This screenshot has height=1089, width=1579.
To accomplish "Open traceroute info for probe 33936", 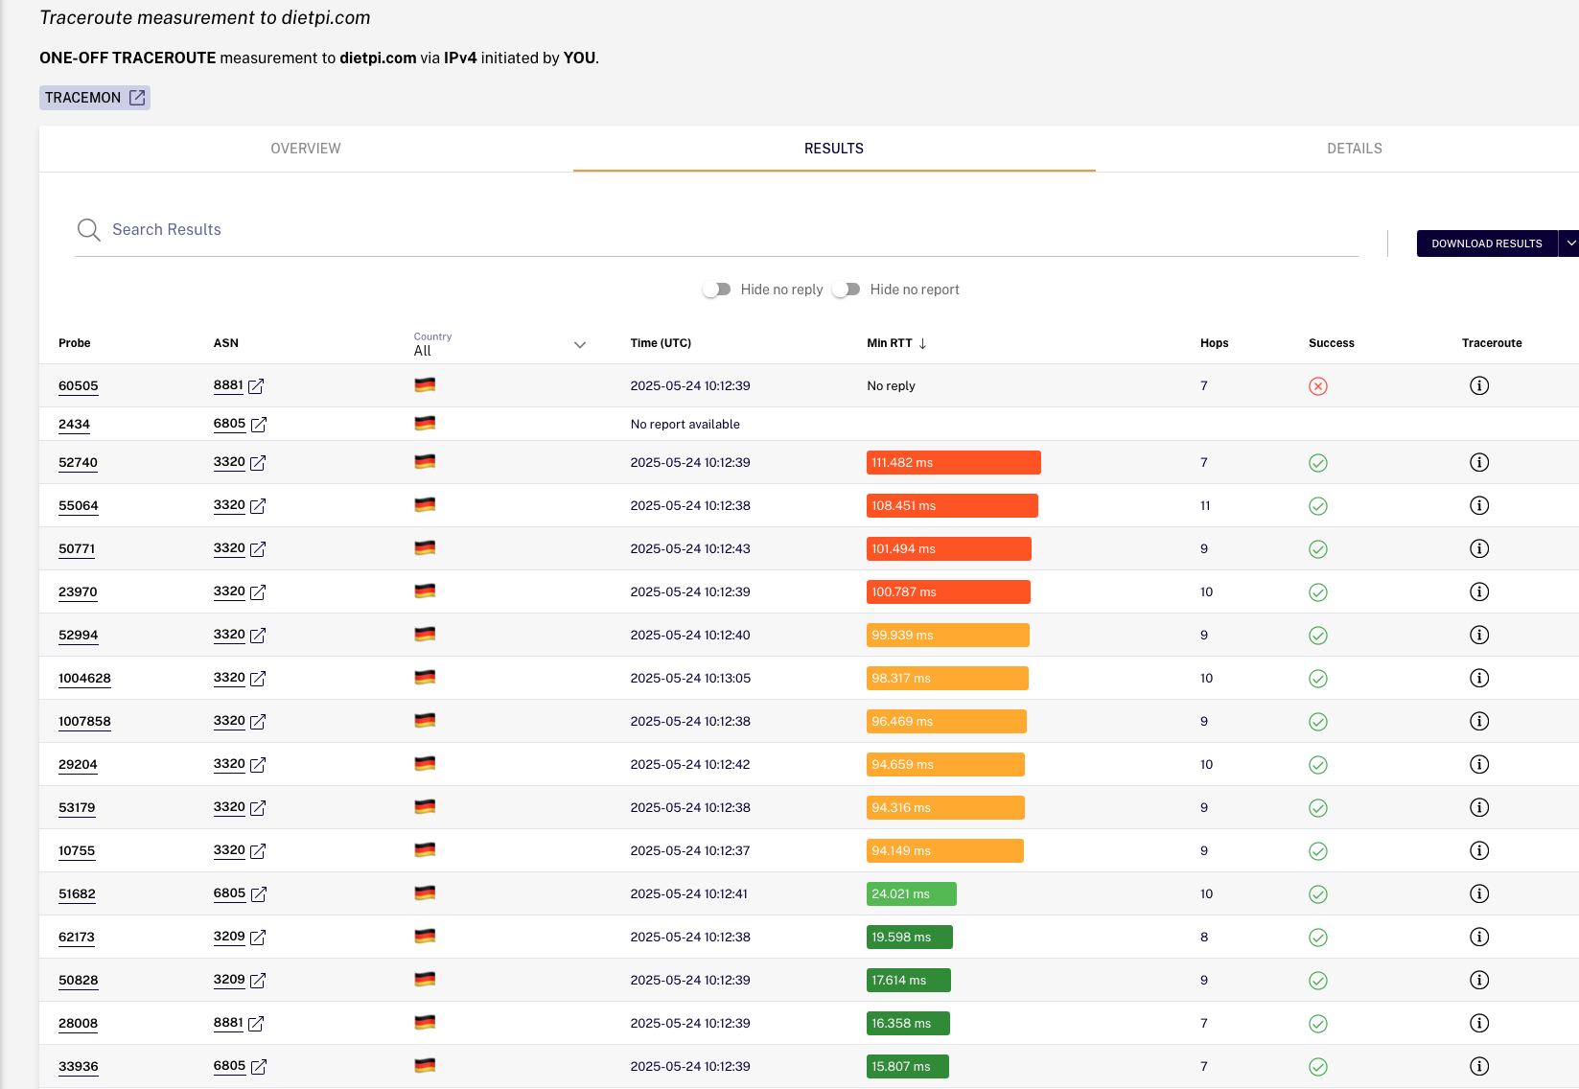I will (x=1479, y=1066).
